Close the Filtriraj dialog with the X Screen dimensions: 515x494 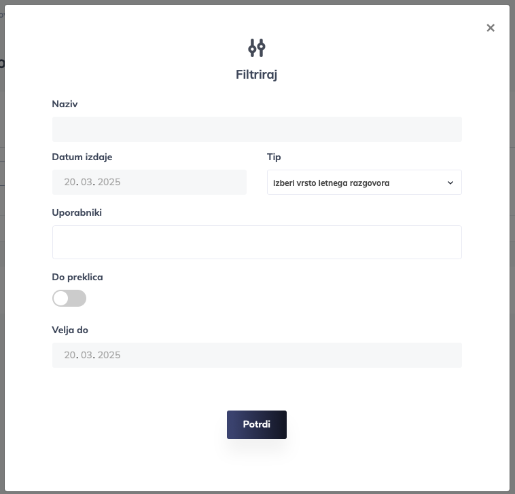491,28
